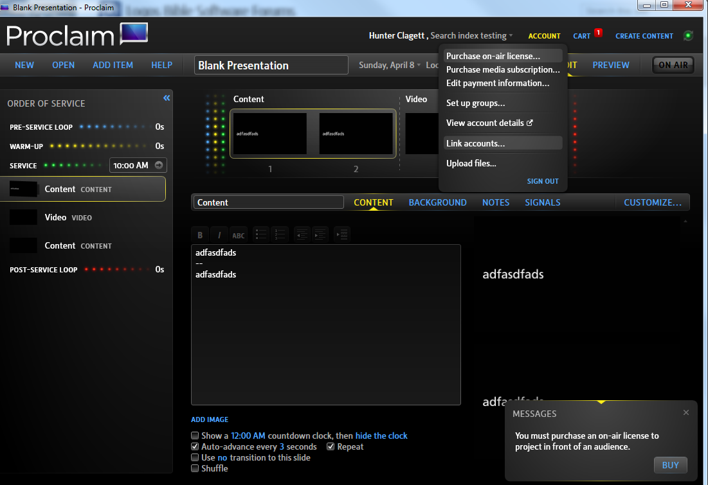708x485 pixels.
Task: Click external link icon by View account details
Action: tap(530, 123)
